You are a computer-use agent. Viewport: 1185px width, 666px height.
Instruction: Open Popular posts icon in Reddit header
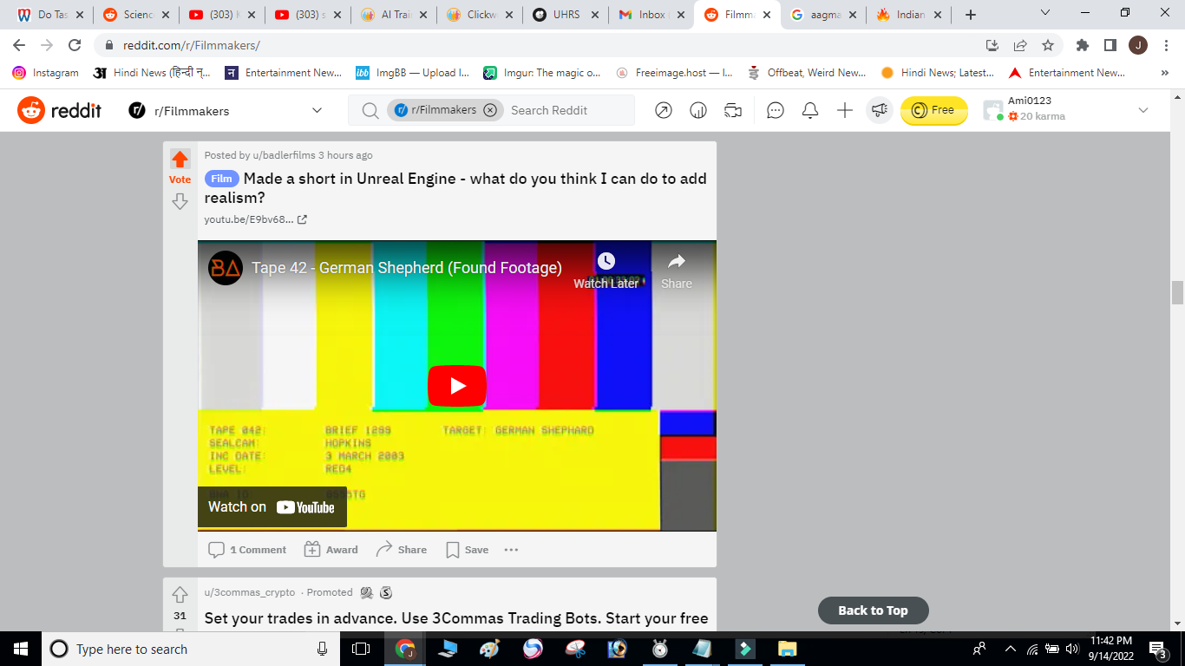(664, 110)
